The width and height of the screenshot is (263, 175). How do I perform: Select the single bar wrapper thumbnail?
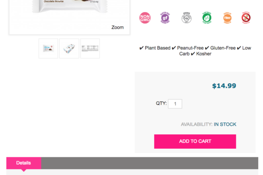pyautogui.click(x=48, y=49)
